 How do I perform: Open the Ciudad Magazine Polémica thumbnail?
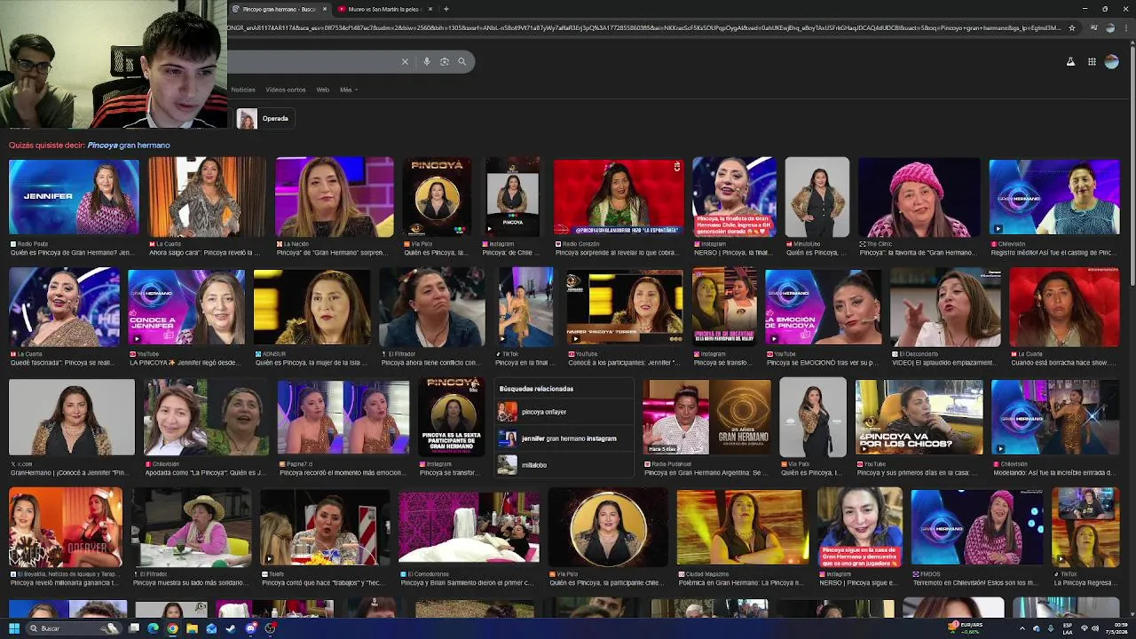[x=743, y=527]
